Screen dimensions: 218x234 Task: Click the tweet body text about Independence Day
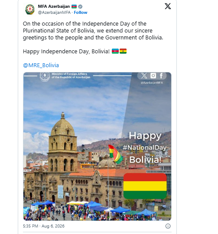point(93,31)
